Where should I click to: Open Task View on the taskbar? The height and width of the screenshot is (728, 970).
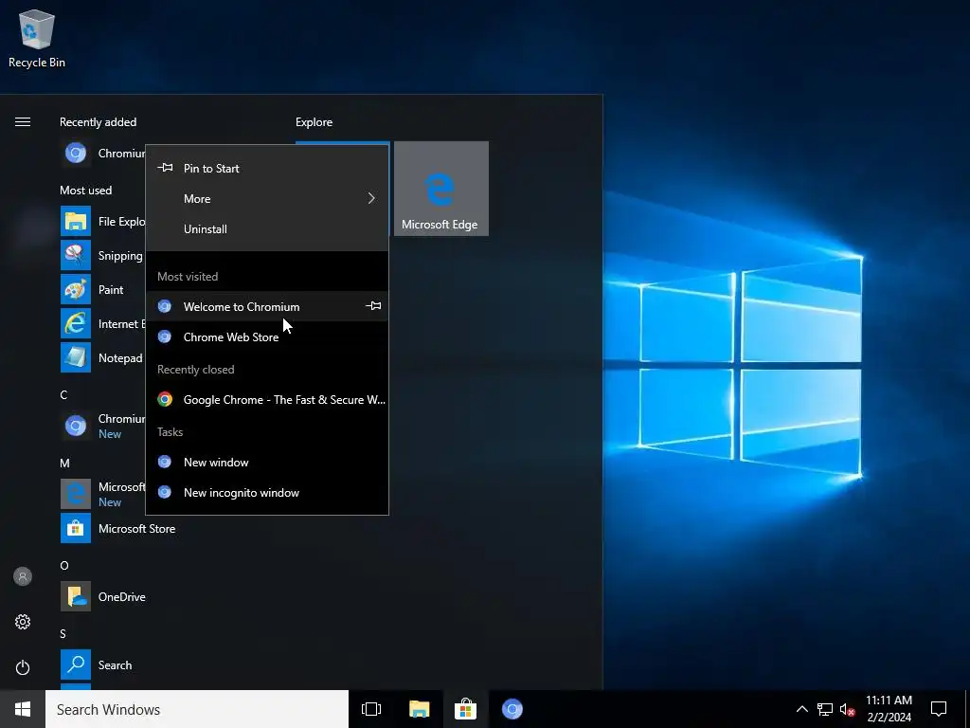[371, 709]
